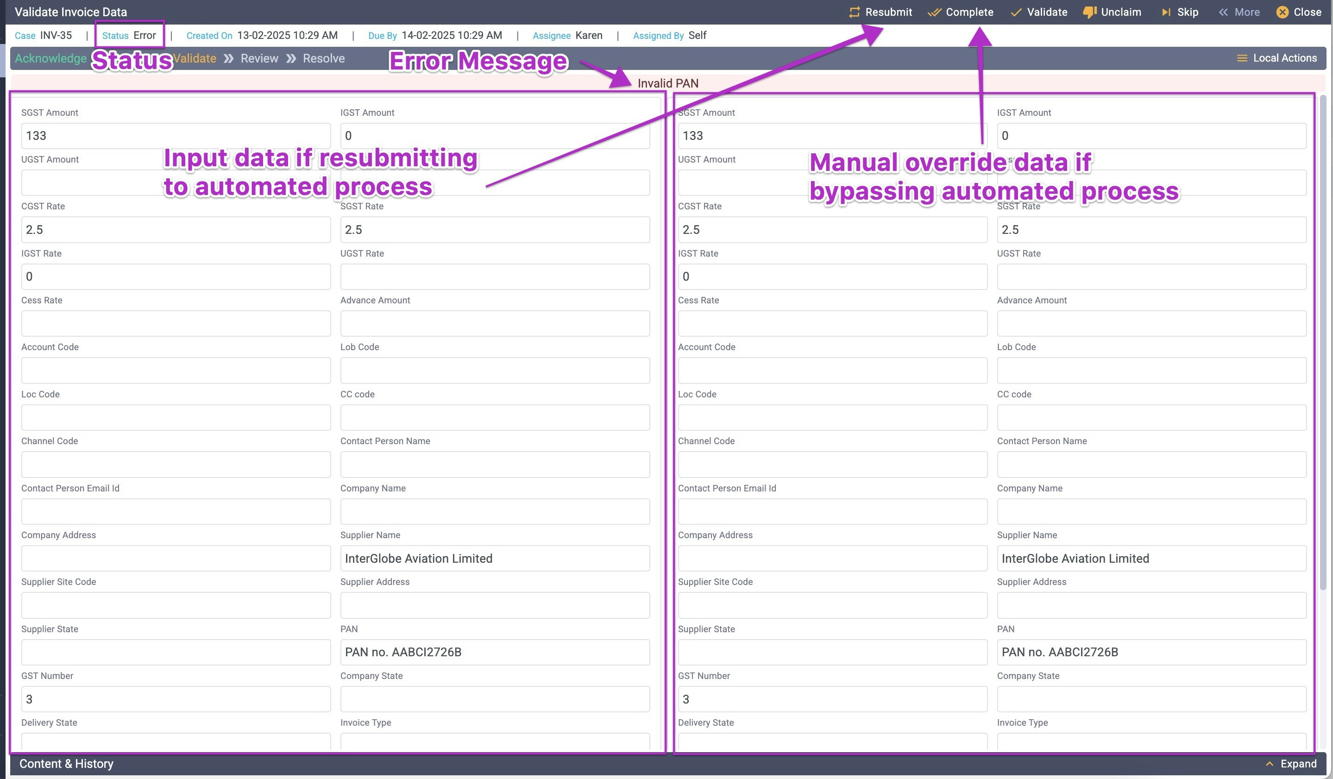Click the left SGST Amount field
Screen dimensions: 1333x779
[175, 136]
